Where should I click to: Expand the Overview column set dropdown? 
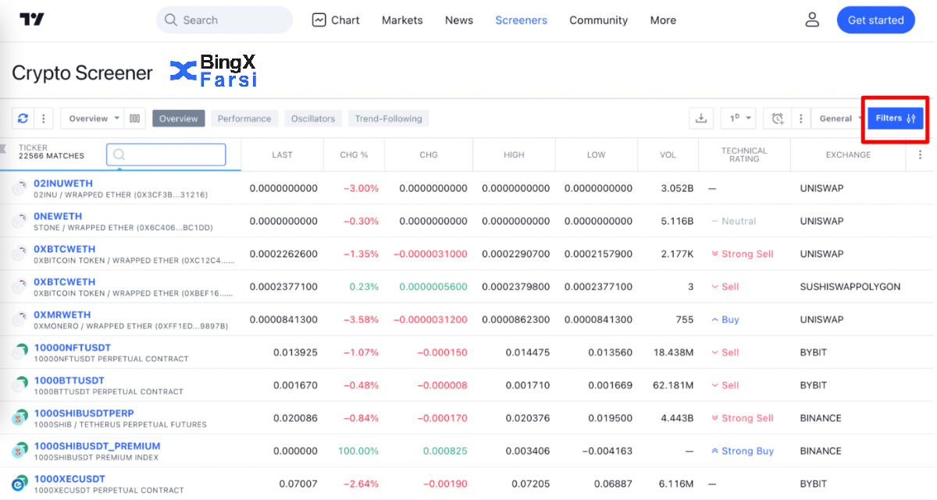92,119
